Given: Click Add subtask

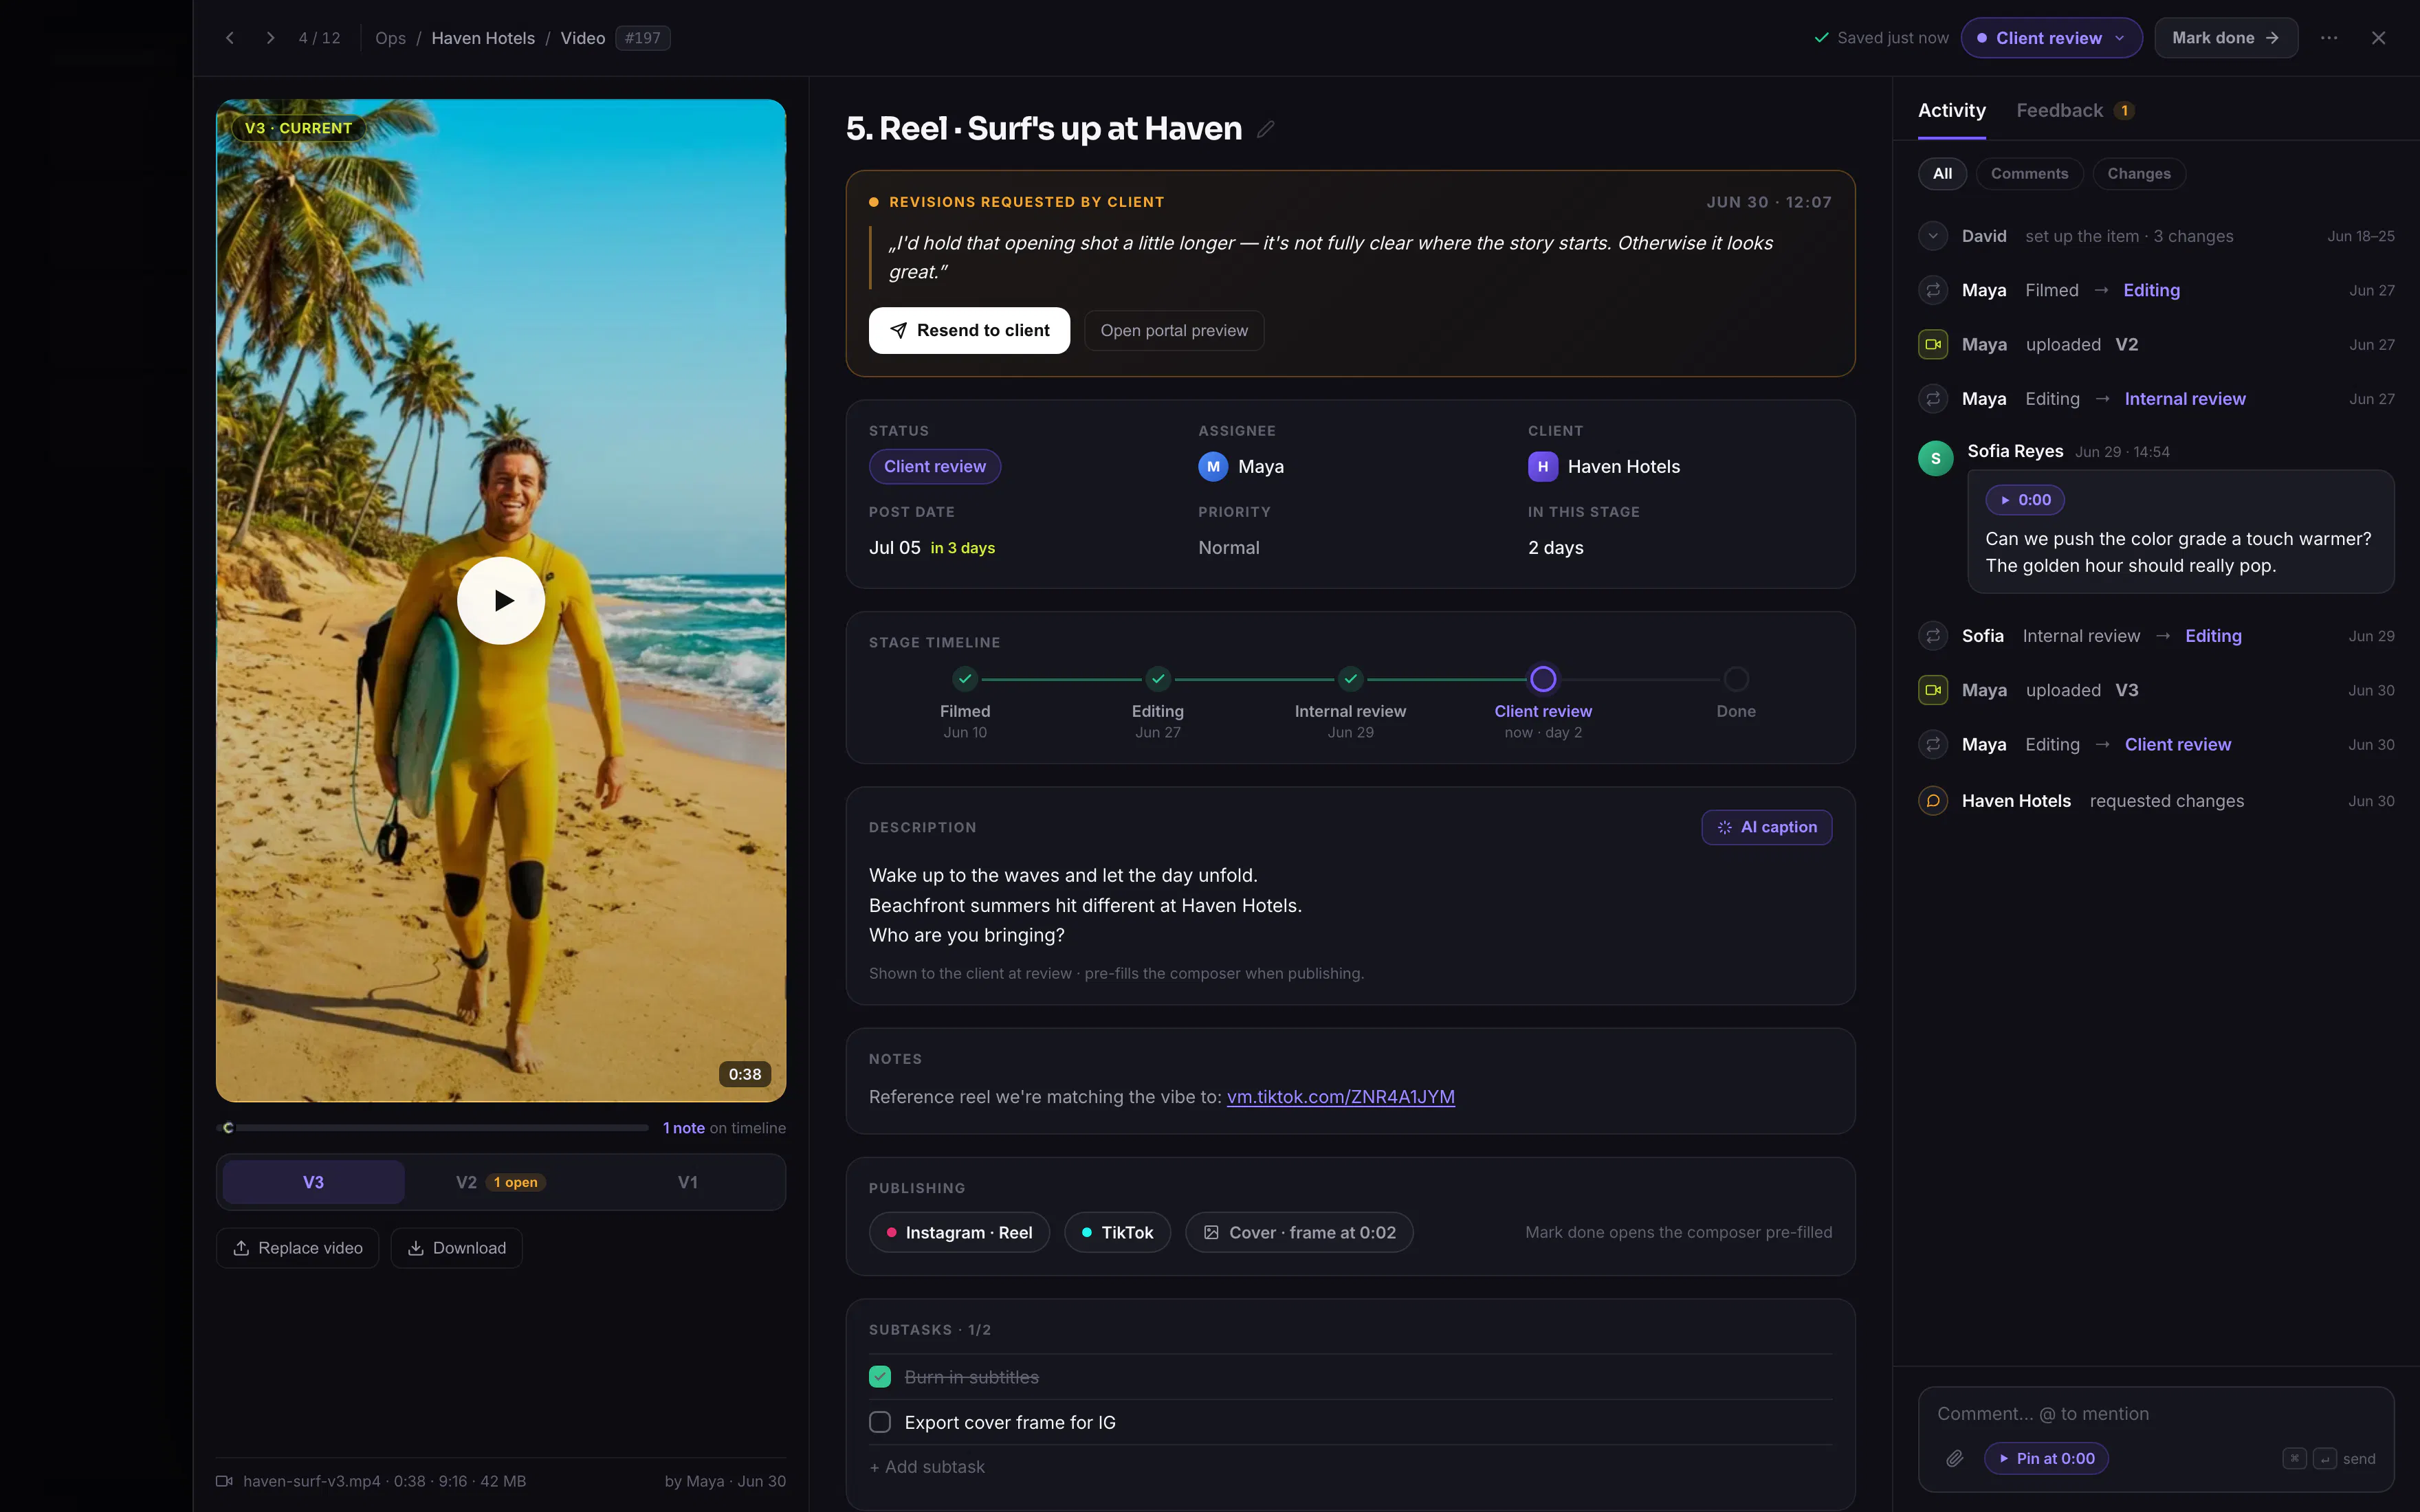Looking at the screenshot, I should click(927, 1467).
